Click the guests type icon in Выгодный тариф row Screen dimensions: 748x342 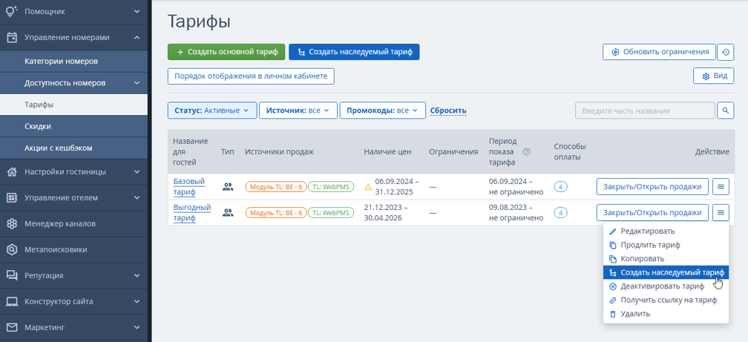coord(228,213)
